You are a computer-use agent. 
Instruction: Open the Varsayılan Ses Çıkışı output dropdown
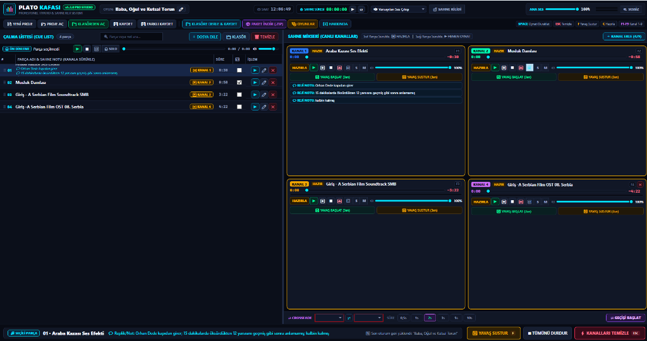click(399, 9)
